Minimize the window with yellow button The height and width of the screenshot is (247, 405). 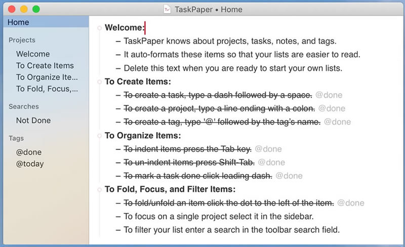point(24,9)
